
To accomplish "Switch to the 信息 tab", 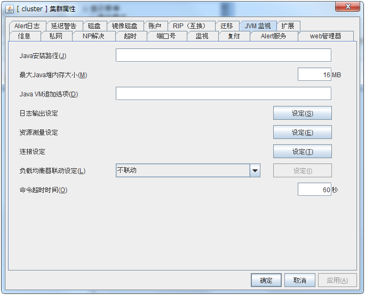I will pyautogui.click(x=25, y=36).
